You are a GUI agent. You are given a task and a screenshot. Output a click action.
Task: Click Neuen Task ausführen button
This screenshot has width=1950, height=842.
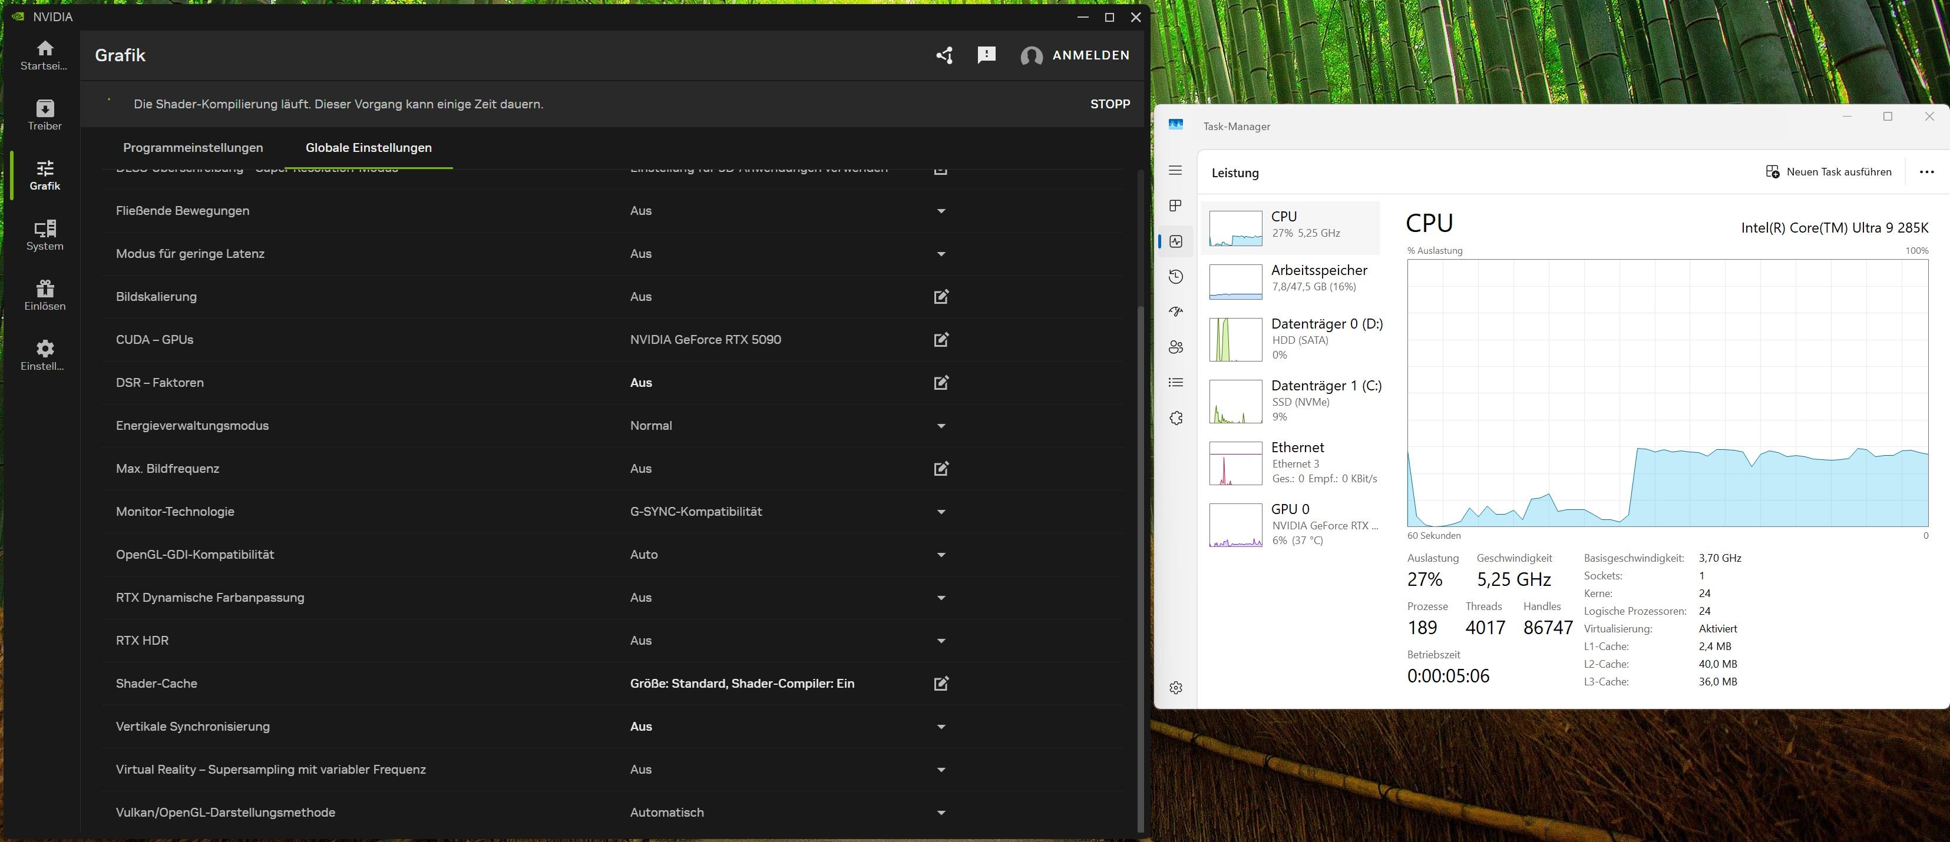click(1829, 172)
